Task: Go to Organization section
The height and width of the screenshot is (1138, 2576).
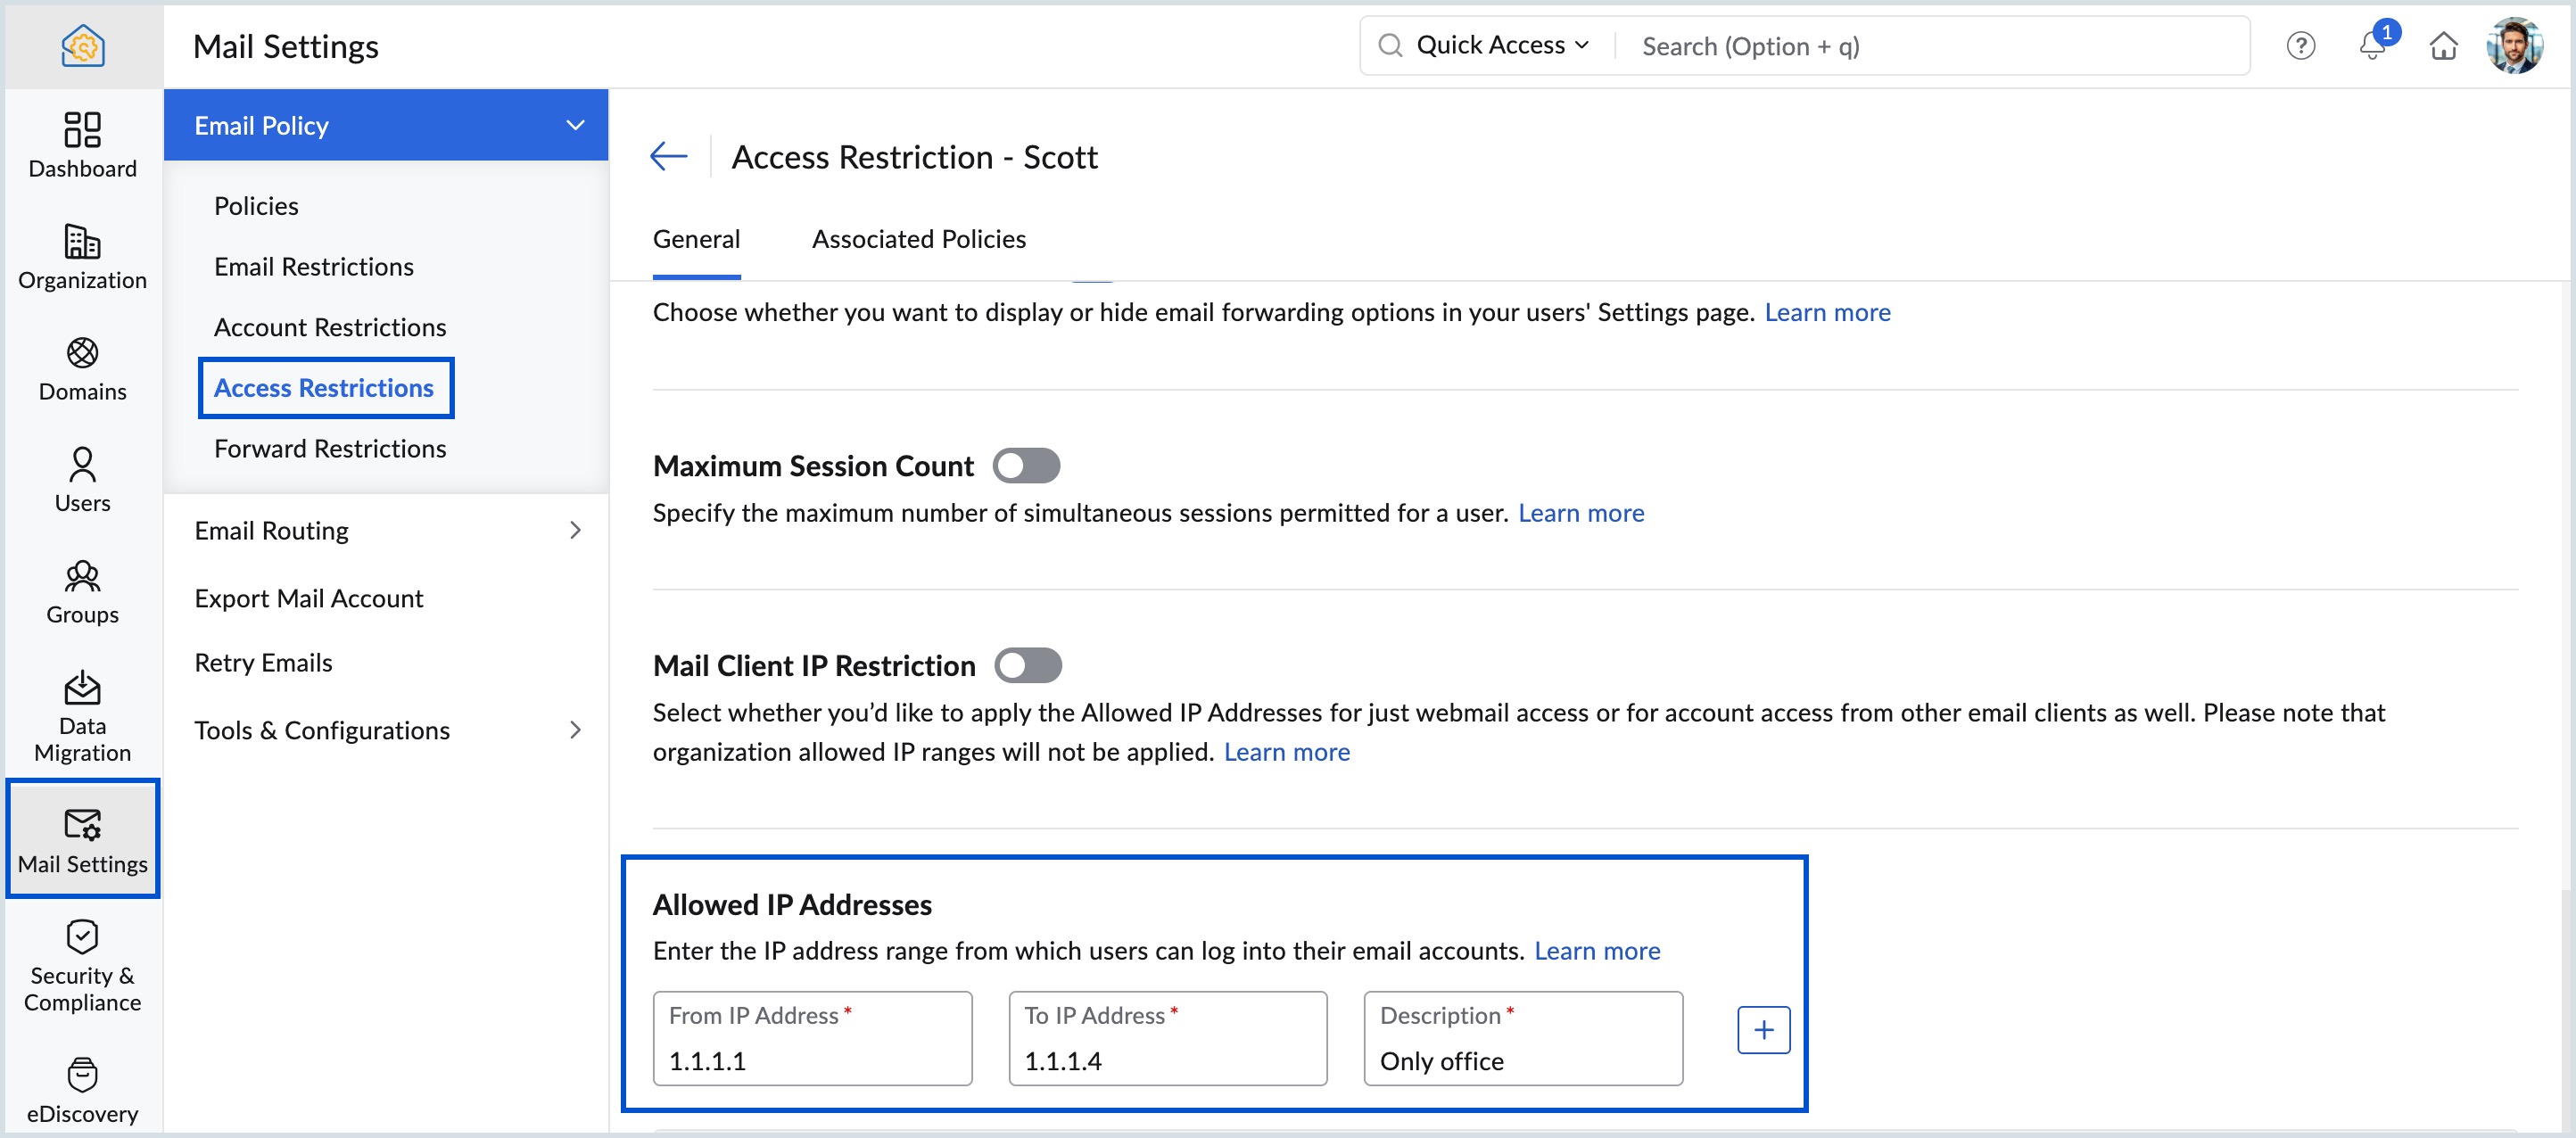Action: (x=82, y=257)
